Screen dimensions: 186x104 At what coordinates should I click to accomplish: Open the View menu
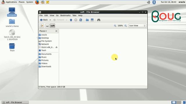tap(52, 15)
